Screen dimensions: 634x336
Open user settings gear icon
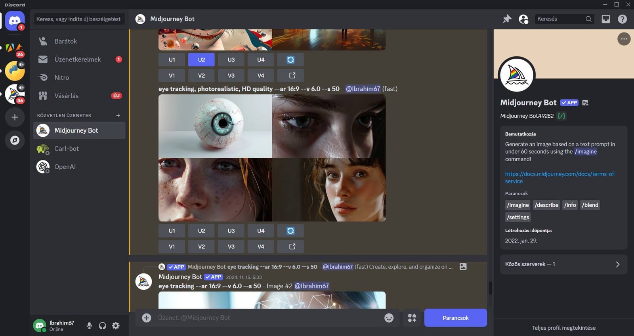click(116, 326)
